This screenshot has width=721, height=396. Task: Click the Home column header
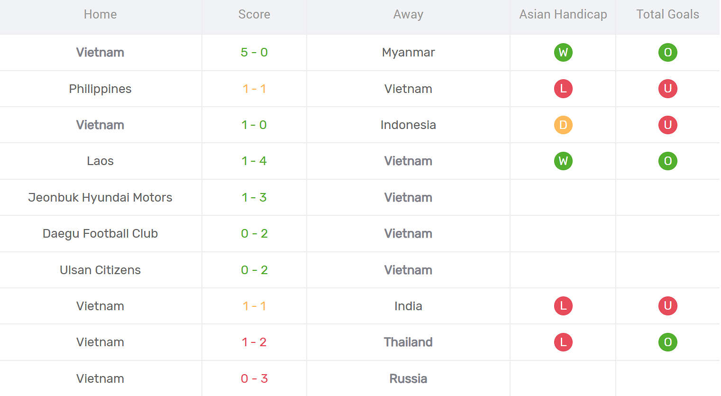(100, 14)
